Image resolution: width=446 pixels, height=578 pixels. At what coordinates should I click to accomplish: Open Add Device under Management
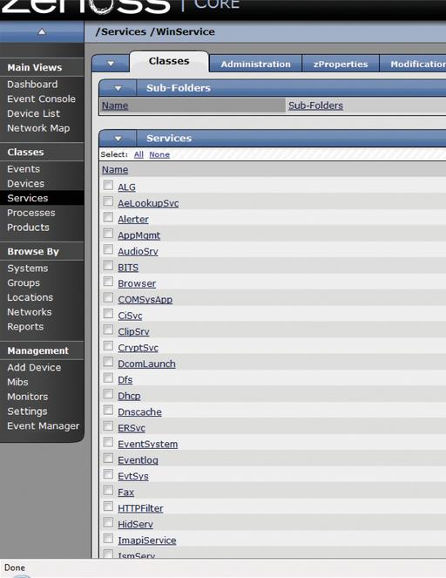(x=34, y=367)
